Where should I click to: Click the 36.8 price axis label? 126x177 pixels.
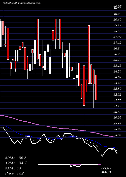click(x=116, y=49)
